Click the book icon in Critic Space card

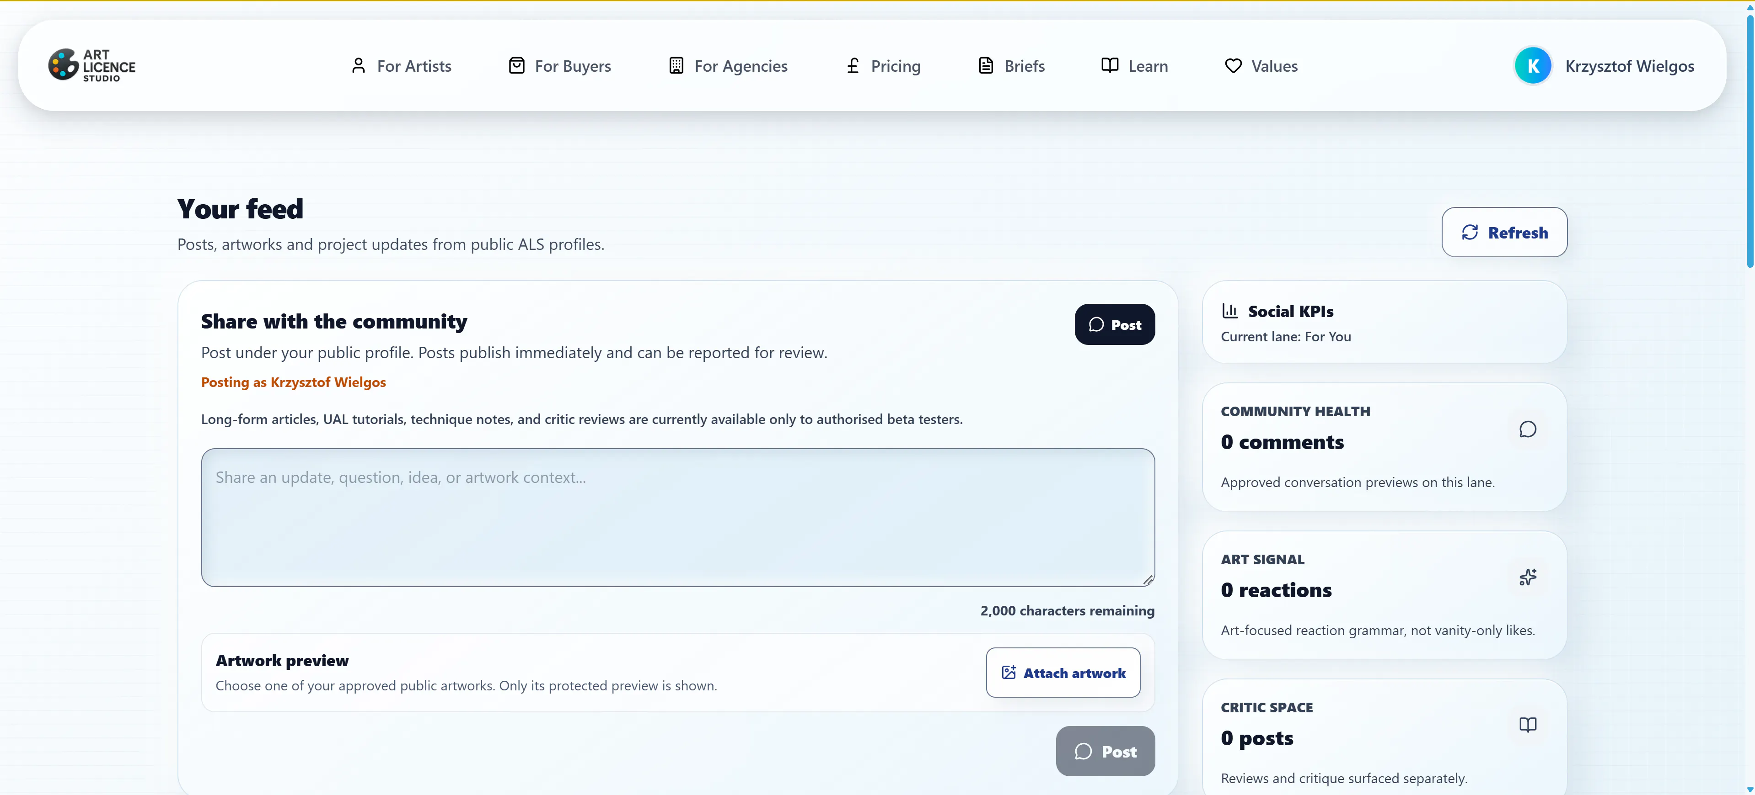tap(1528, 725)
